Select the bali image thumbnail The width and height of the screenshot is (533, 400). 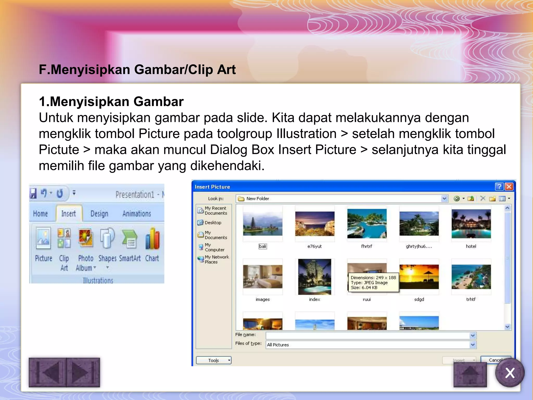pyautogui.click(x=263, y=224)
